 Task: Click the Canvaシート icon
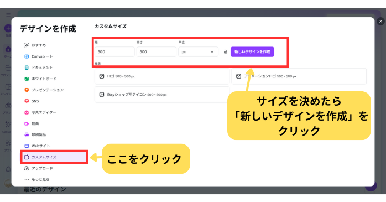(27, 56)
